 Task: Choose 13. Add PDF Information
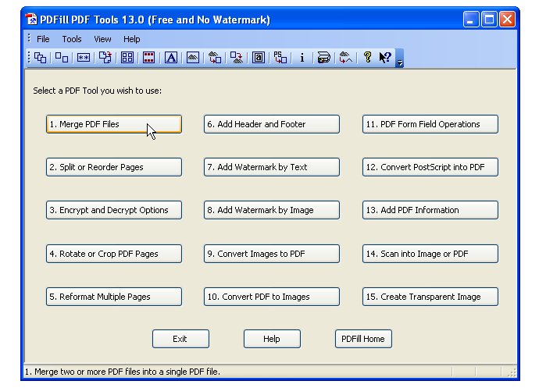click(x=430, y=210)
